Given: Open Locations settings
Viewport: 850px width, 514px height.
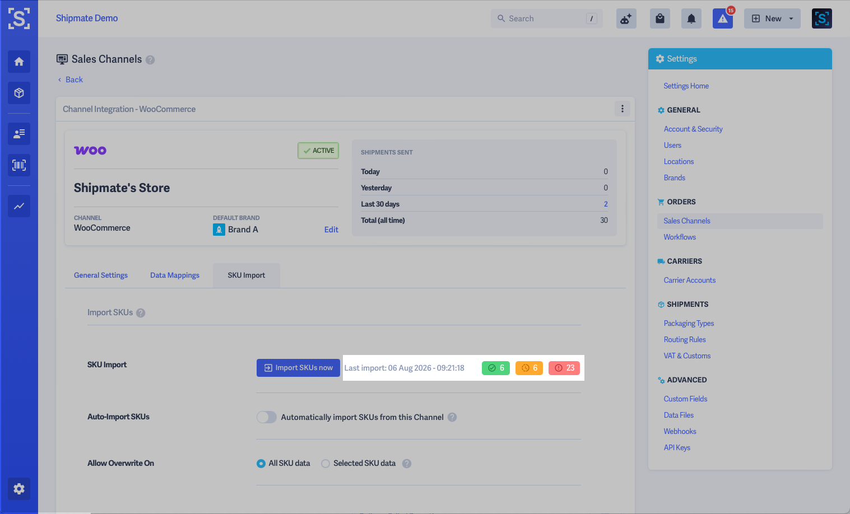Looking at the screenshot, I should pyautogui.click(x=679, y=161).
